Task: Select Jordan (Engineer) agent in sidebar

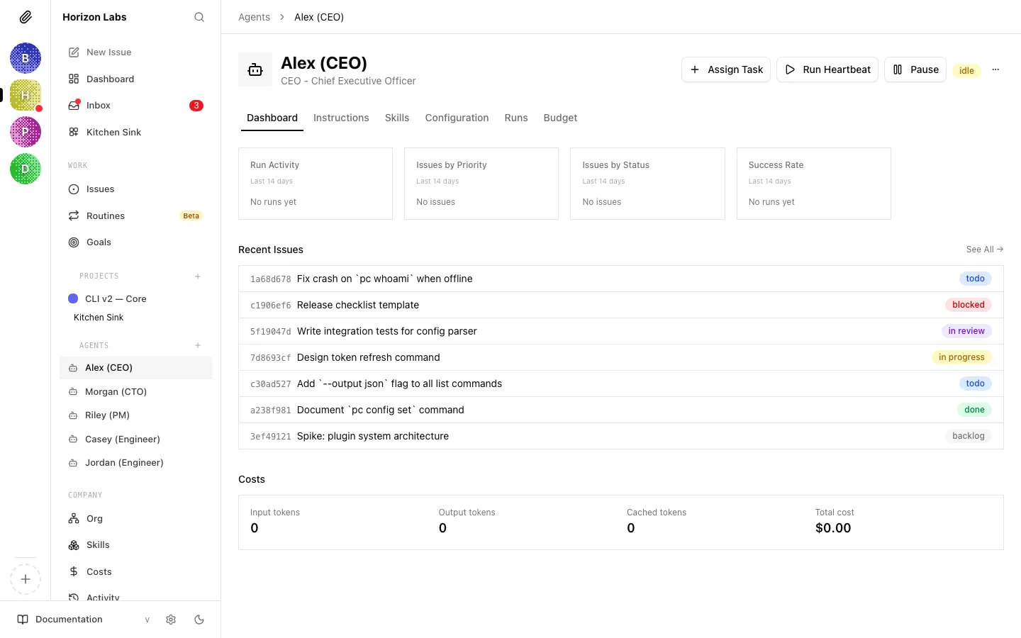Action: [x=136, y=463]
